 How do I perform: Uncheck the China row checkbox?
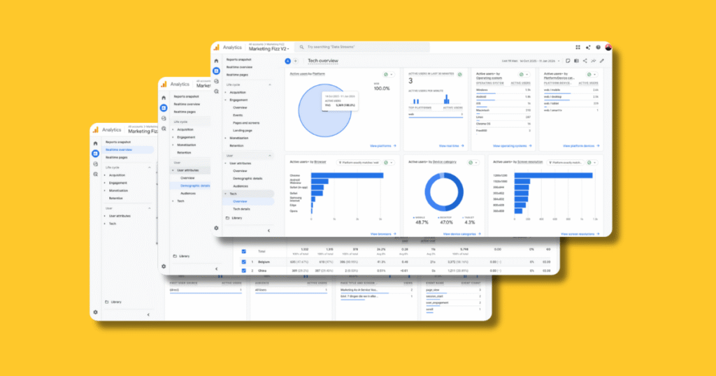pos(244,270)
